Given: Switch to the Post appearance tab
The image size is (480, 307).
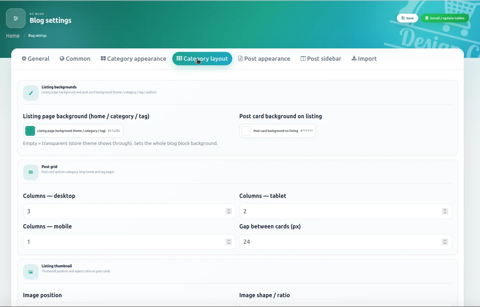Looking at the screenshot, I should (264, 59).
